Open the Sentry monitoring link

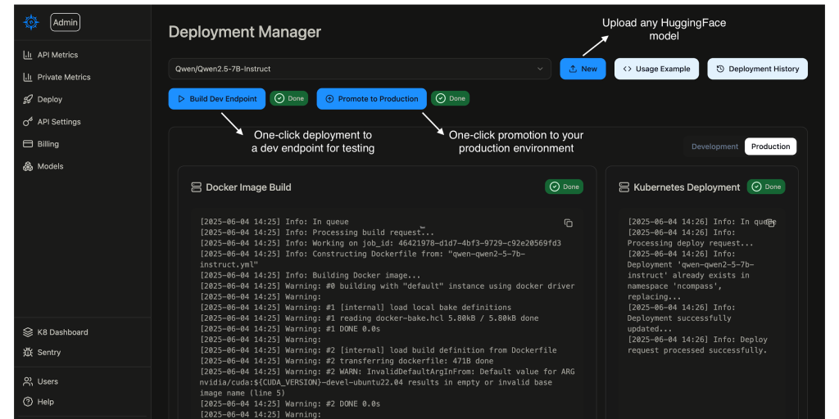point(49,353)
